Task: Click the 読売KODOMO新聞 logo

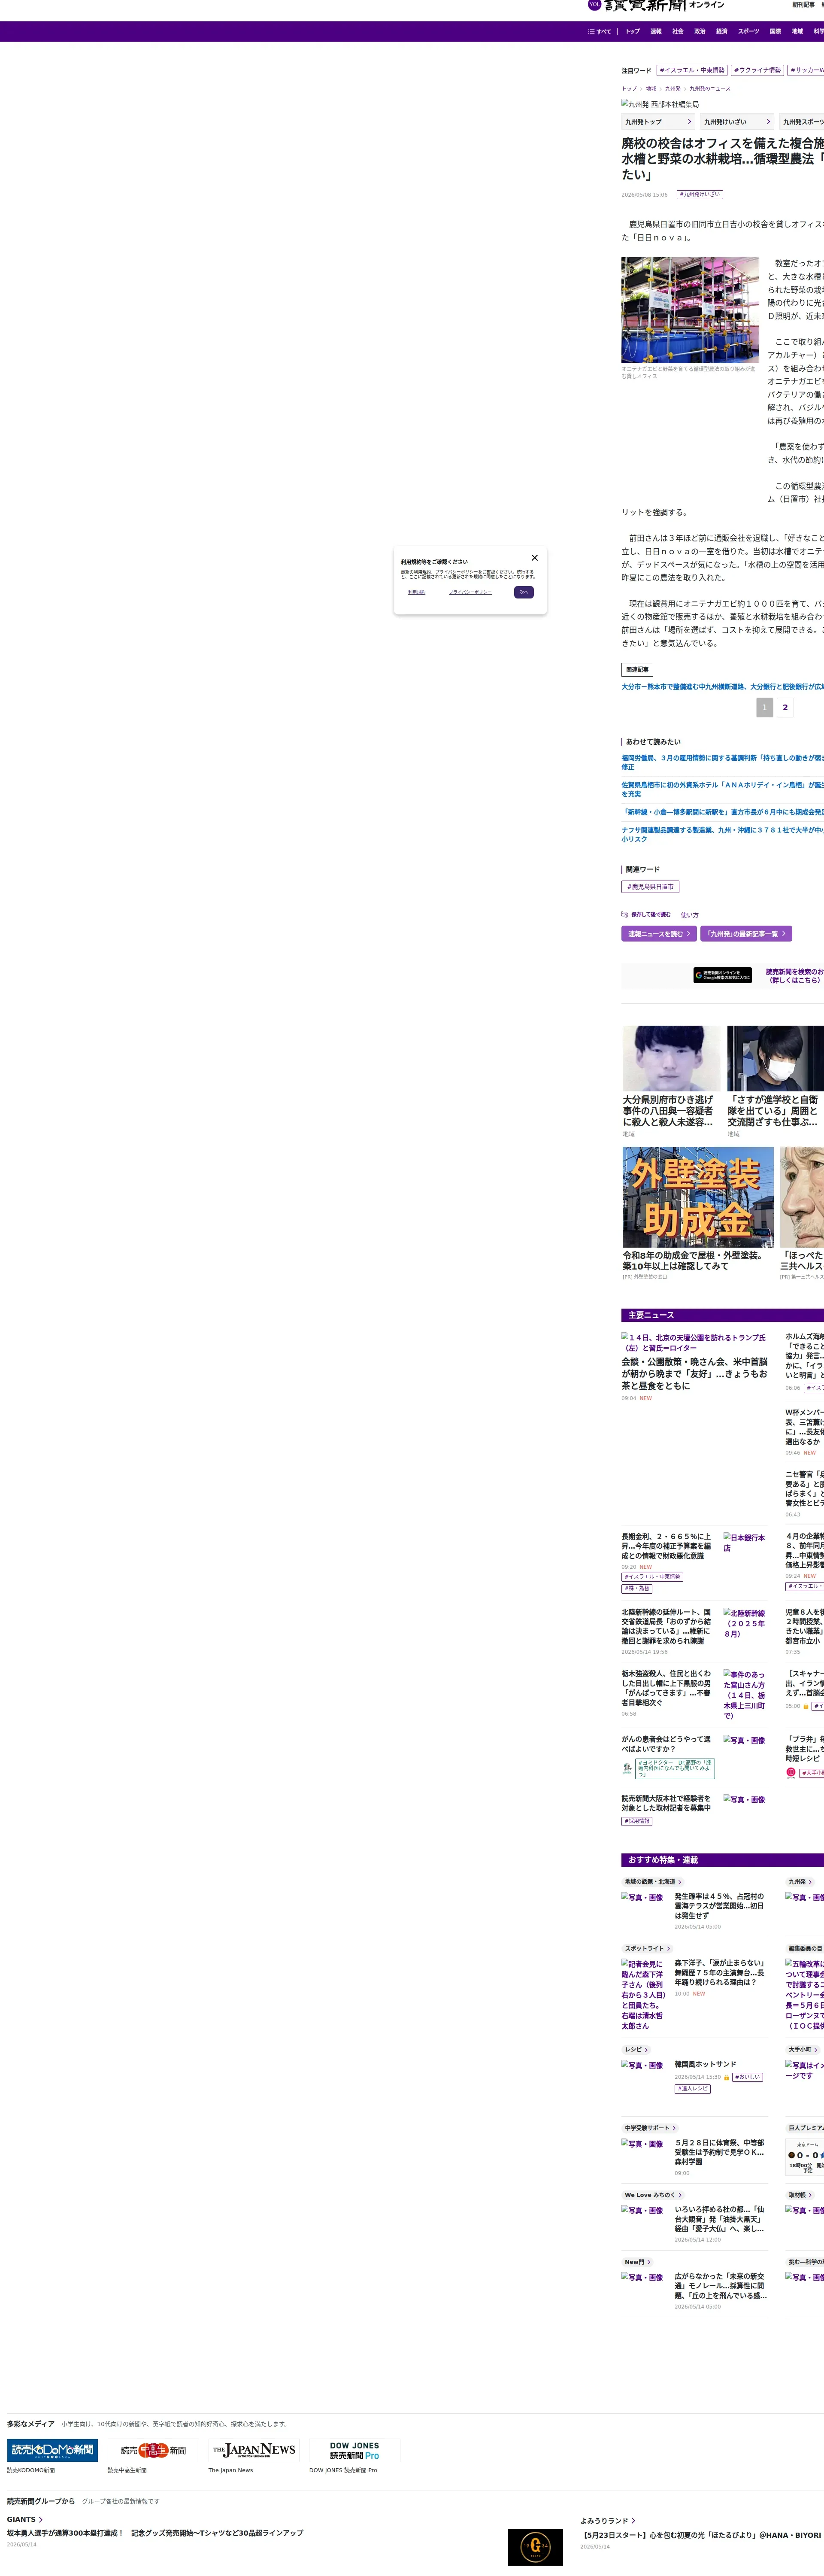Action: tap(52, 2450)
